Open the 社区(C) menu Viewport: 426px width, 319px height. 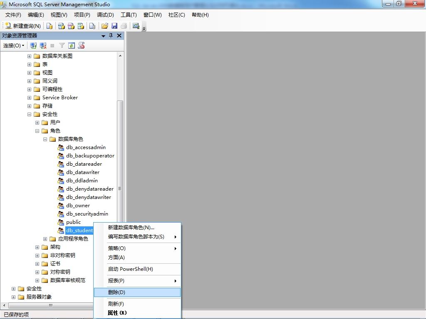[176, 15]
